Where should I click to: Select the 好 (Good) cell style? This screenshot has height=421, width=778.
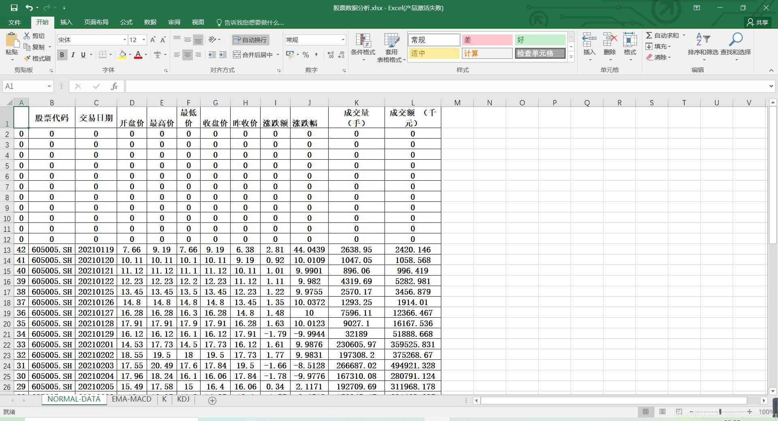tap(540, 40)
